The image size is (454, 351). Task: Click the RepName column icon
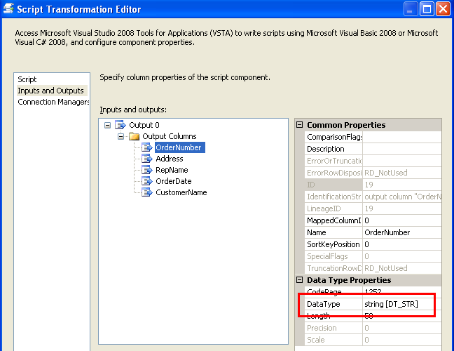click(x=147, y=170)
